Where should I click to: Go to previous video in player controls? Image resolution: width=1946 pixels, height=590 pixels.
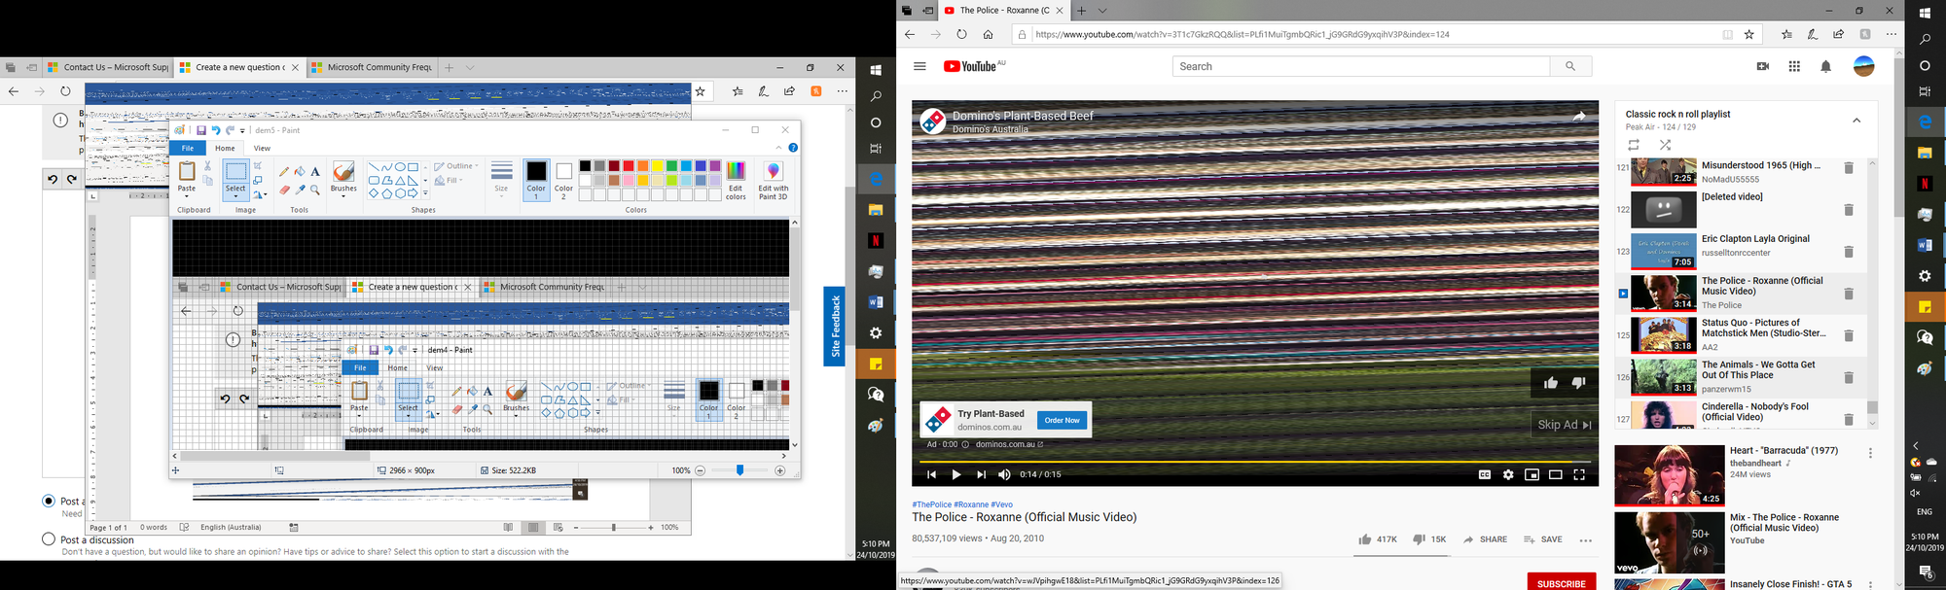[x=931, y=475]
